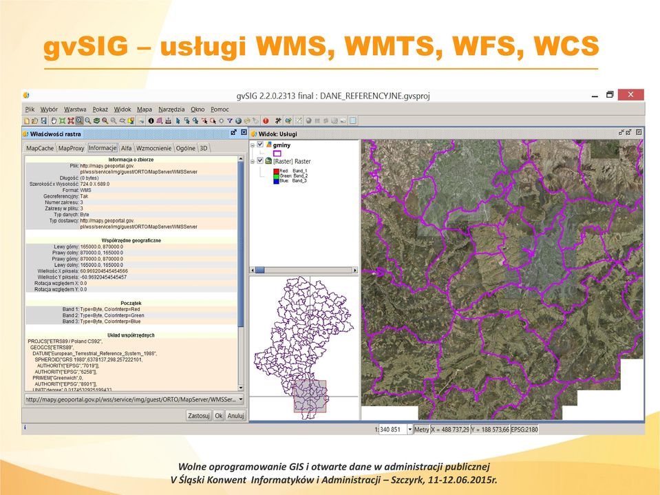Open the Widok menu
Image resolution: width=660 pixels, height=495 pixels.
(123, 109)
